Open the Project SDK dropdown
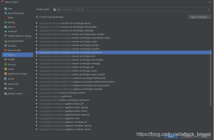Image resolution: width=214 pixels, height=140 pixels. click(x=208, y=10)
